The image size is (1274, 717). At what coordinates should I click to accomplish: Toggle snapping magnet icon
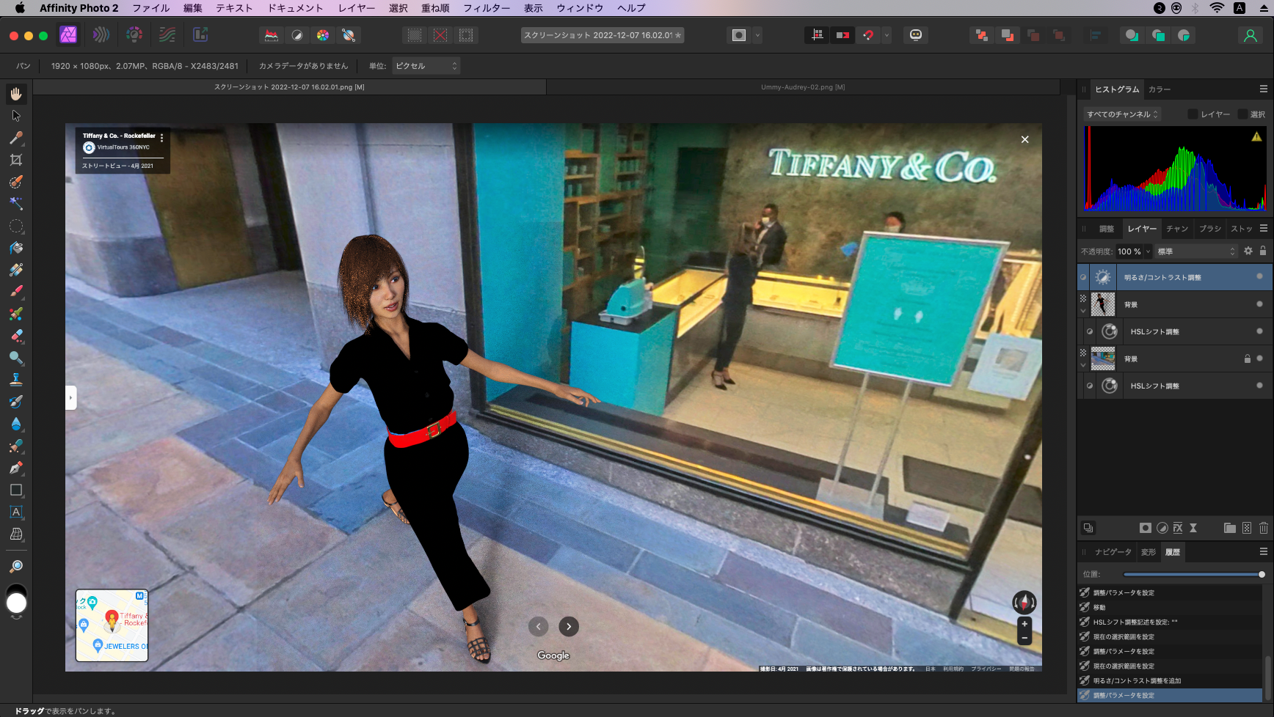click(868, 35)
